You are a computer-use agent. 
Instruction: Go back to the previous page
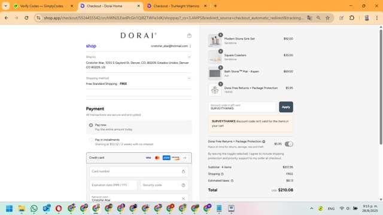click(7, 18)
